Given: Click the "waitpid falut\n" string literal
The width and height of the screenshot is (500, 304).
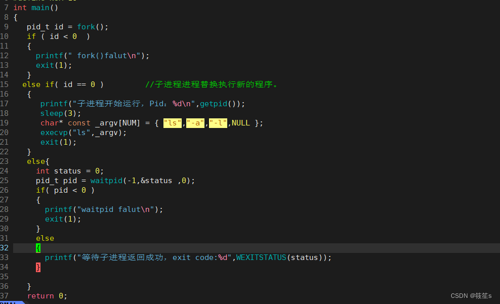Looking at the screenshot, I should click(x=115, y=209).
